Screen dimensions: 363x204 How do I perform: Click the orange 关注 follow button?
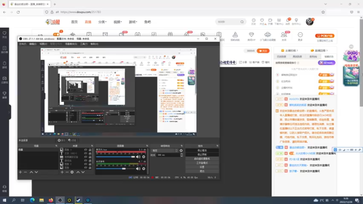263,51
